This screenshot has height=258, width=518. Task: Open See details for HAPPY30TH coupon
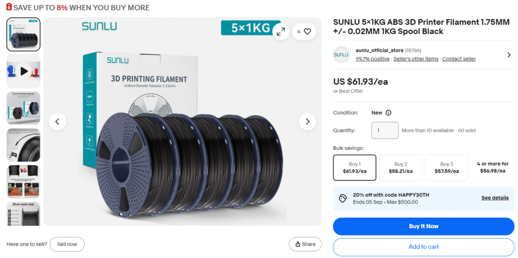495,198
